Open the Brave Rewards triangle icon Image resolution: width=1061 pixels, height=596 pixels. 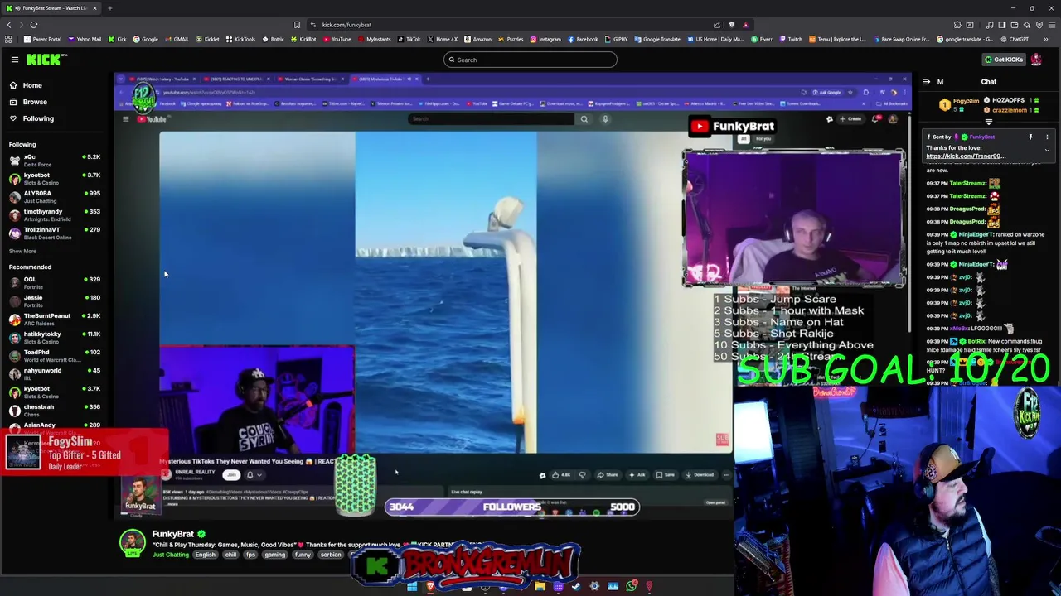(x=745, y=25)
